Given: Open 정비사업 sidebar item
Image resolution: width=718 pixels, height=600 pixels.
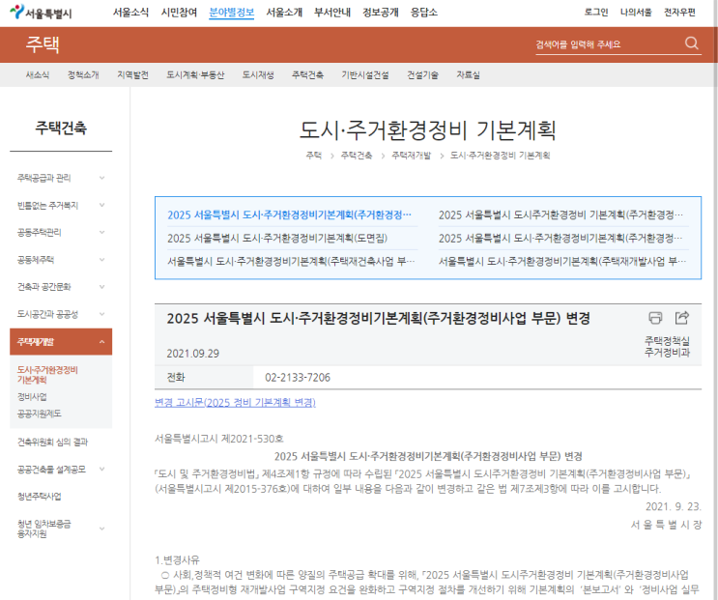Looking at the screenshot, I should 32,396.
